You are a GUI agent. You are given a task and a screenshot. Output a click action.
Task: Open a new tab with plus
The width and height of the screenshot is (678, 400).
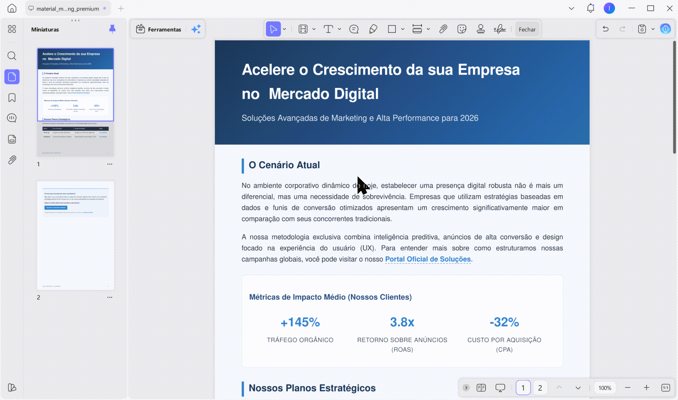click(x=121, y=8)
